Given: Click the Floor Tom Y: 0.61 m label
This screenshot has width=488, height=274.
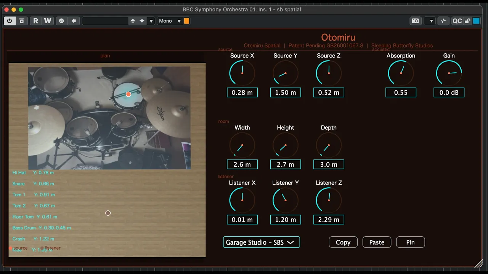Looking at the screenshot, I should click(x=35, y=217).
